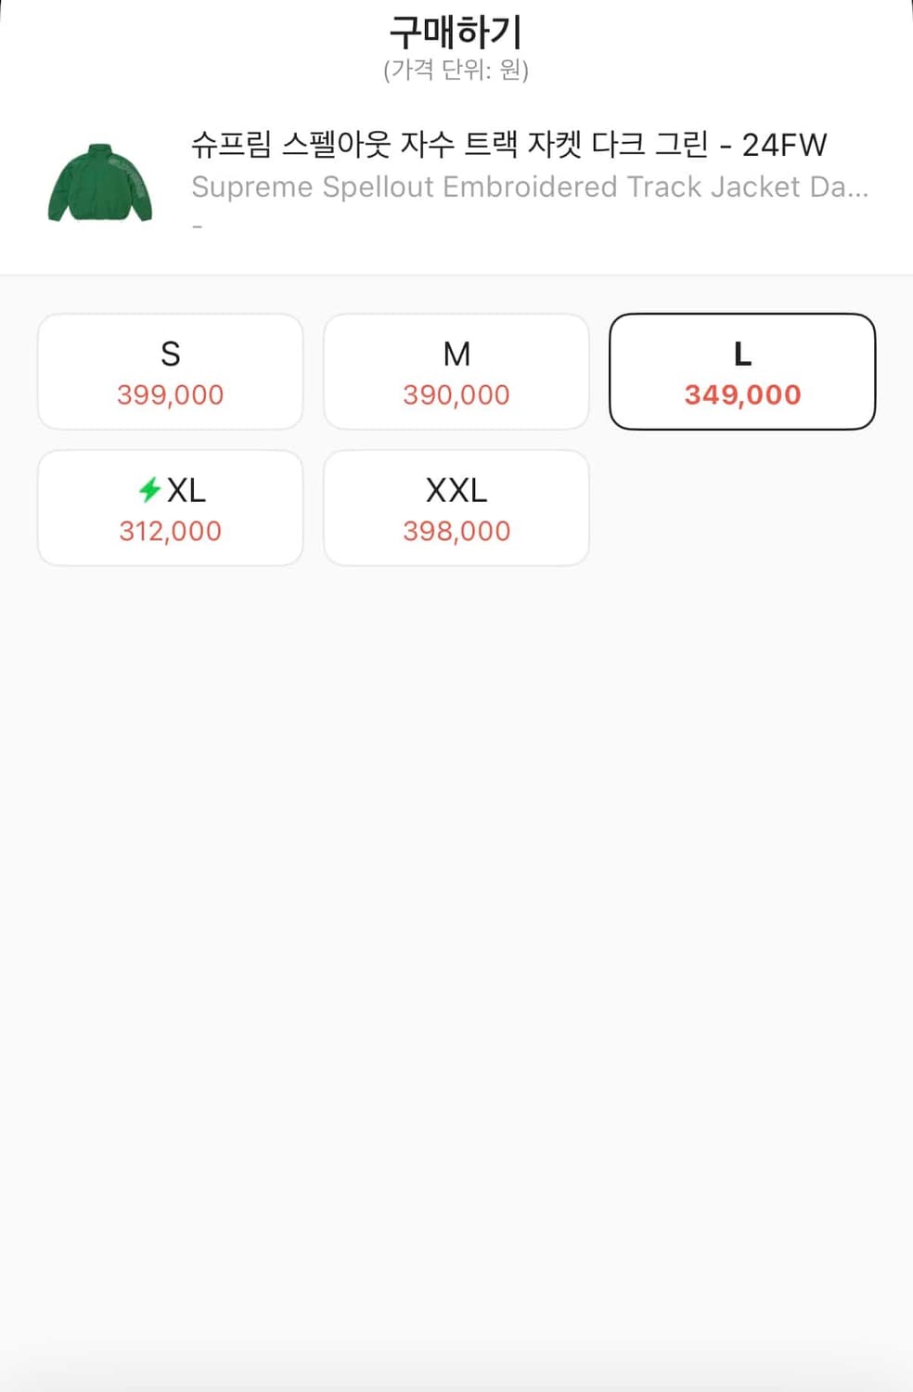
Task: Tap the 구매하기 header title
Action: coord(456,32)
